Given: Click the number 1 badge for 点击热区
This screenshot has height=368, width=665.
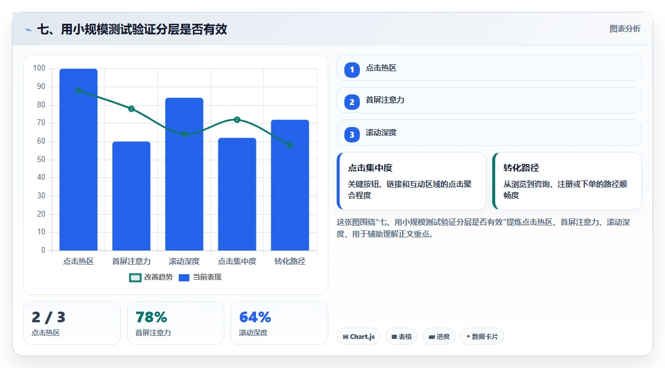Looking at the screenshot, I should point(352,69).
